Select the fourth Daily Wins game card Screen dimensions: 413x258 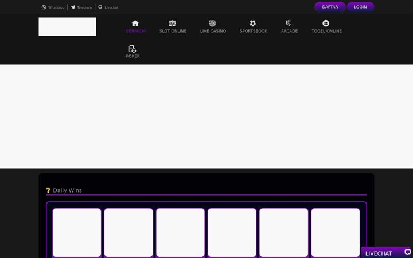(x=232, y=232)
